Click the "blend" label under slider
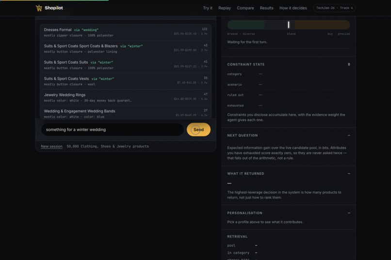The width and height of the screenshot is (391, 260). click(x=291, y=34)
